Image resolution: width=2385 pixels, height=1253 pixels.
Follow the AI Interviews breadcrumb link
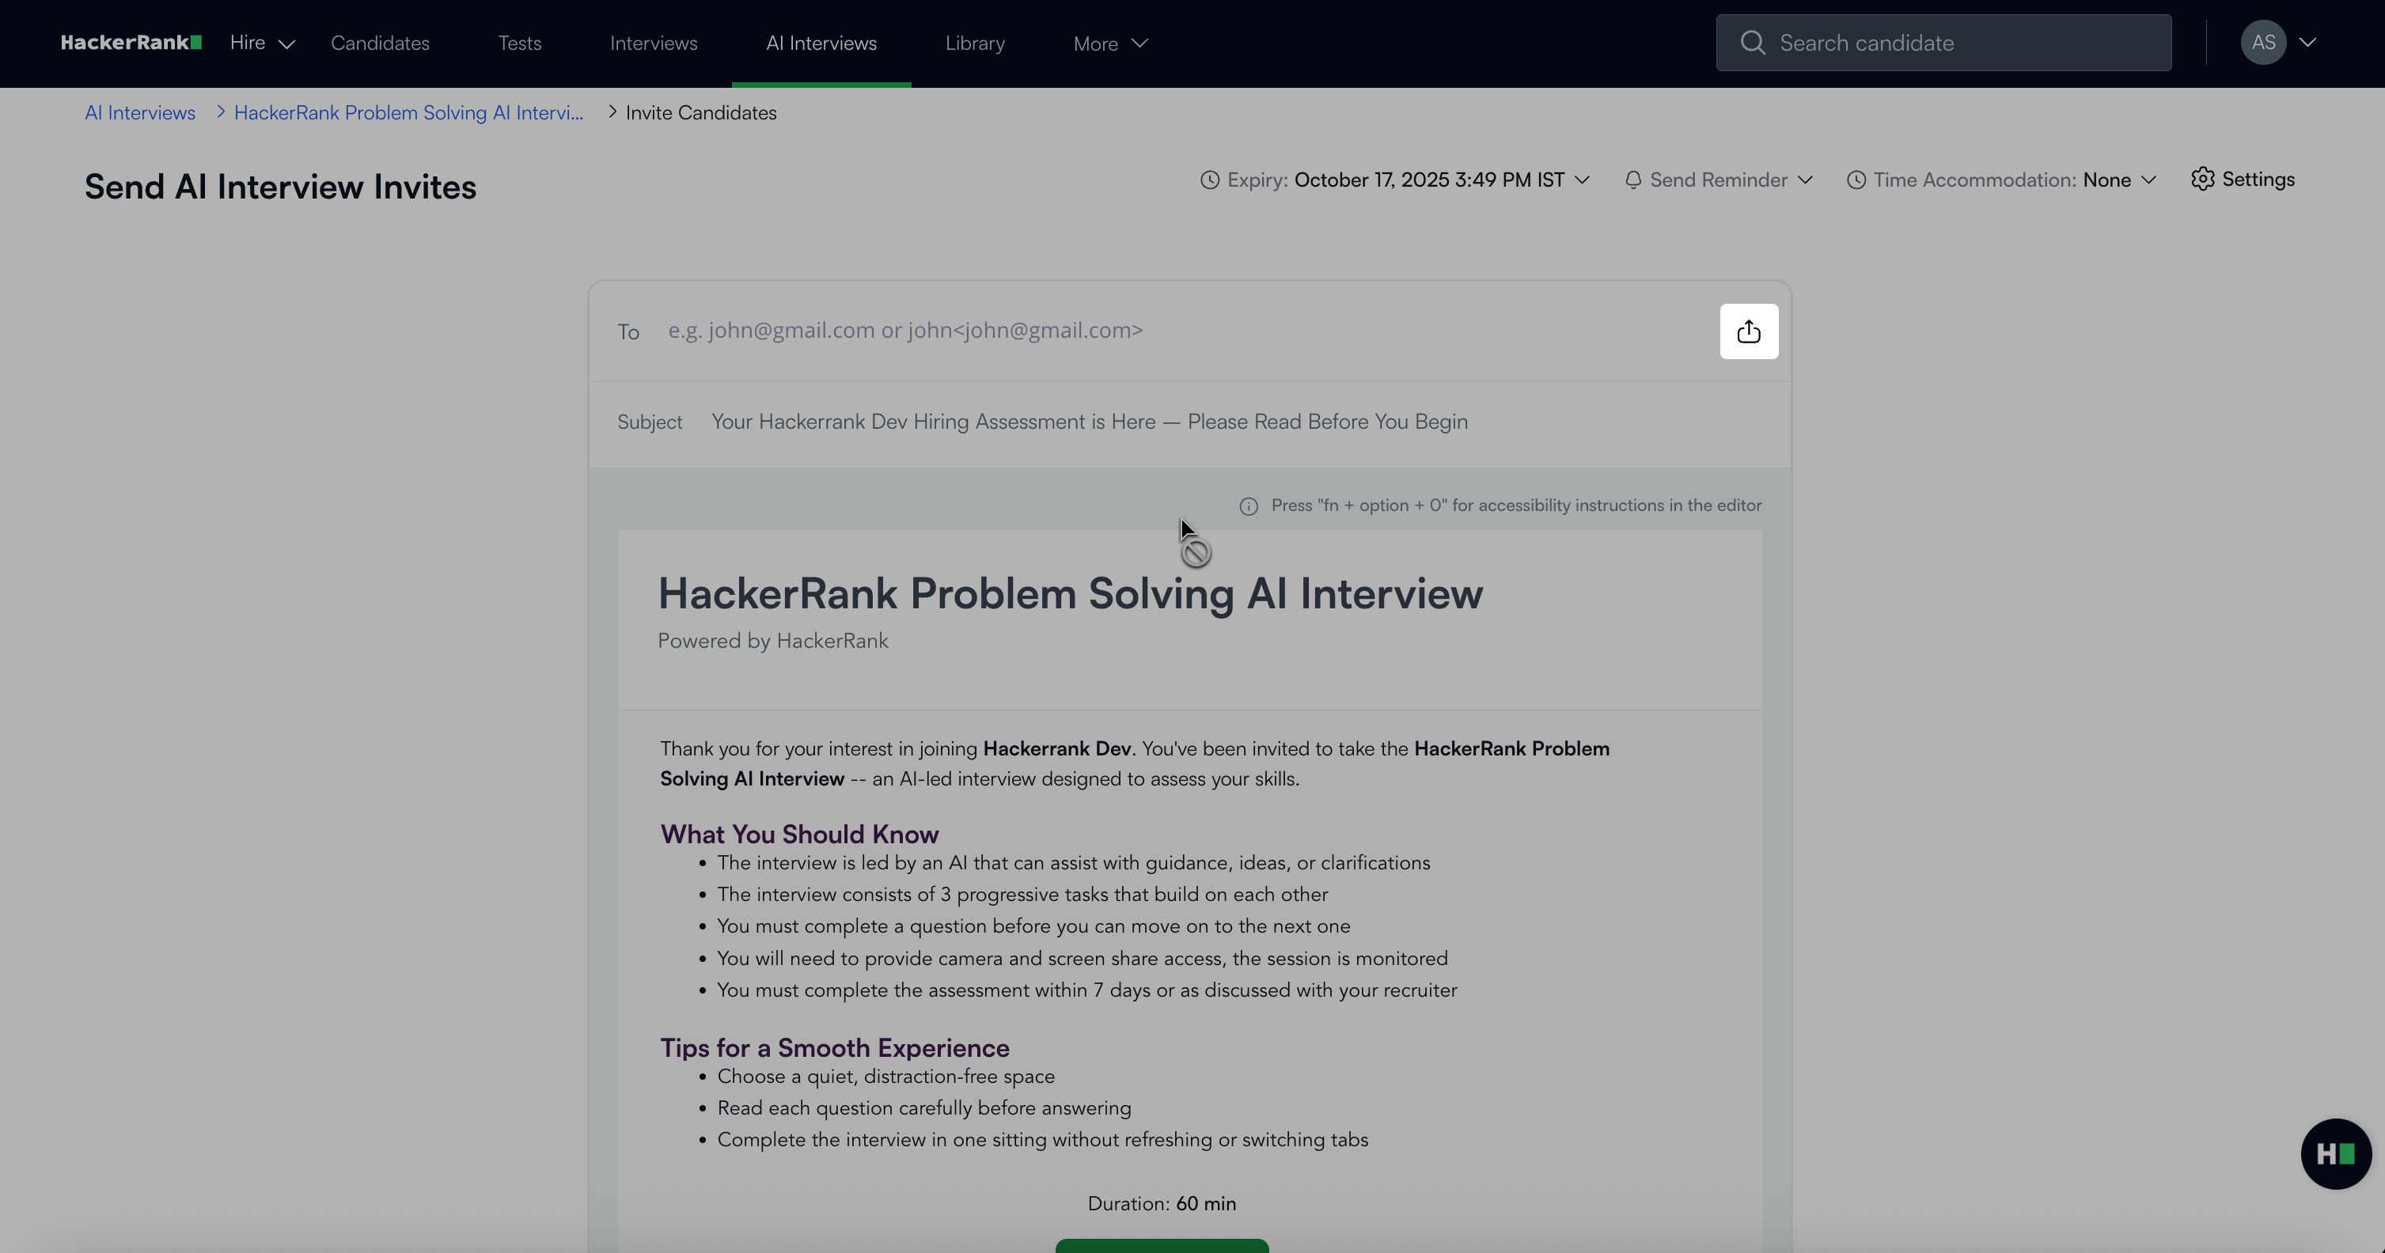tap(140, 113)
